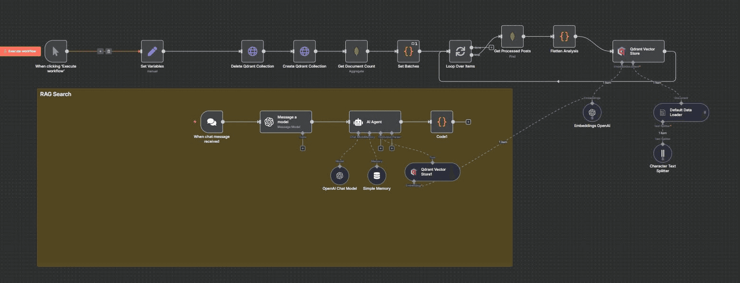Viewport: 740px width, 283px height.
Task: Select the Get Processed Posts MongoDB node
Action: click(512, 36)
